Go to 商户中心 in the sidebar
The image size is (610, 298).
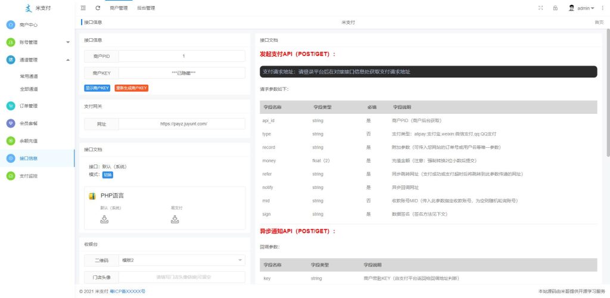click(x=29, y=25)
